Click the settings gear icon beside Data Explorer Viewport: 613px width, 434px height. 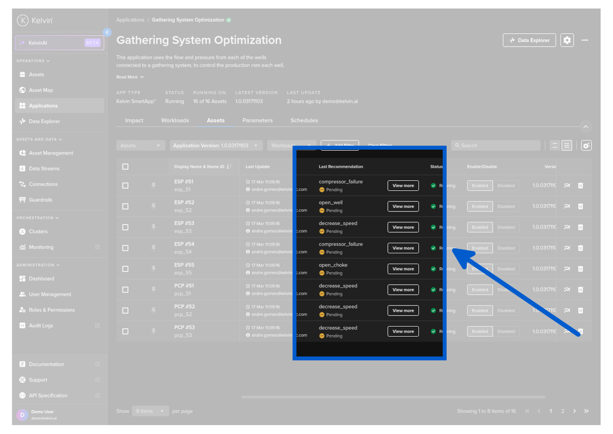567,40
